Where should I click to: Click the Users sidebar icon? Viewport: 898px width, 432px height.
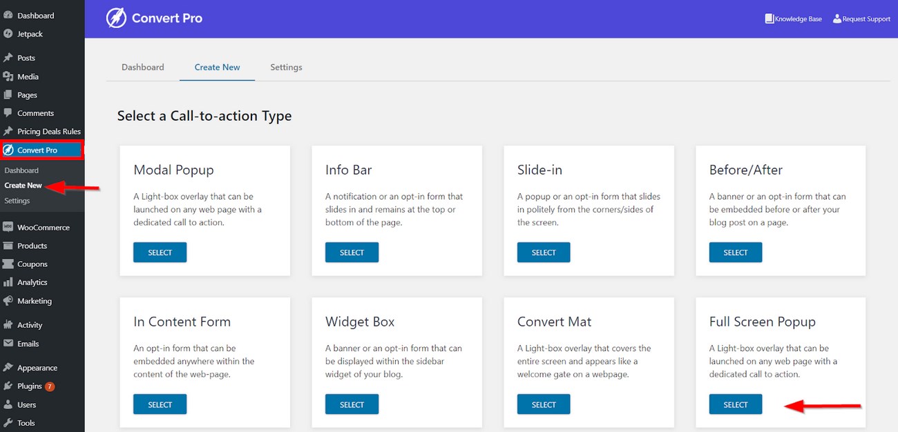tap(8, 404)
